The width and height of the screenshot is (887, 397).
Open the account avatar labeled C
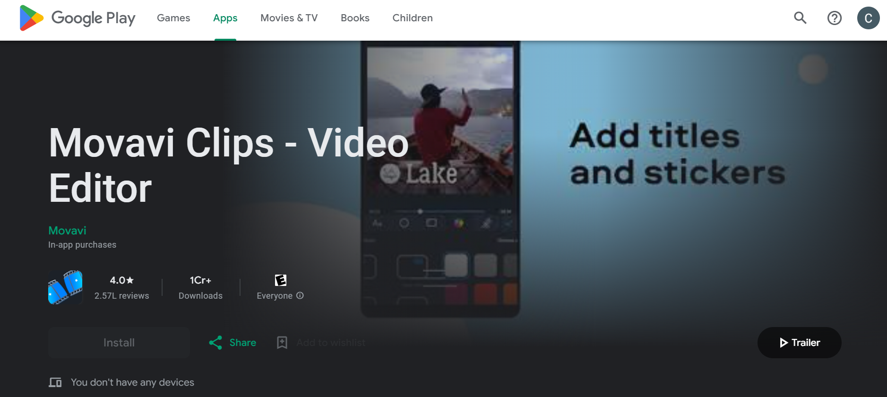[869, 18]
